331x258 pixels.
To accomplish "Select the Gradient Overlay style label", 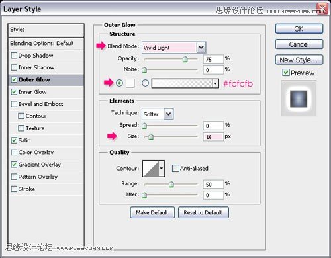I will [x=40, y=165].
